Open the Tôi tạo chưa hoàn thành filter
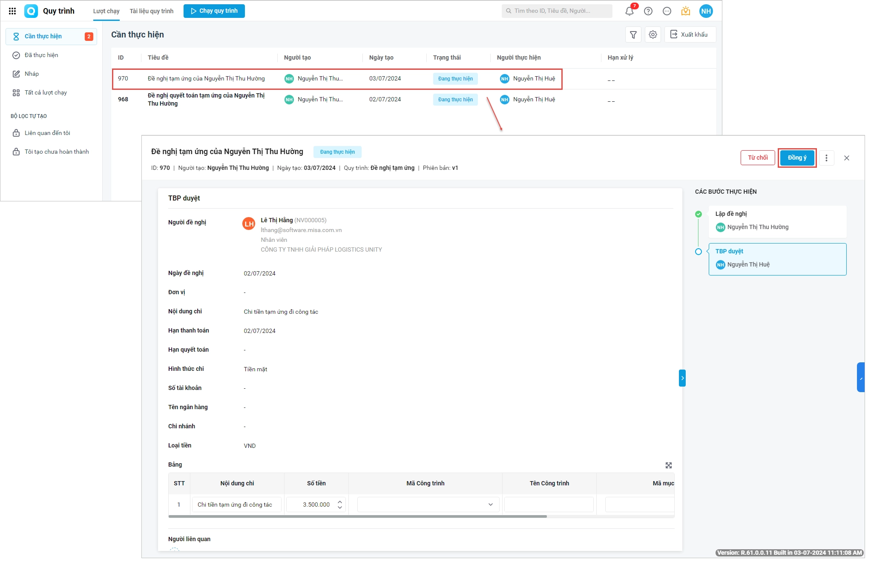 click(51, 152)
